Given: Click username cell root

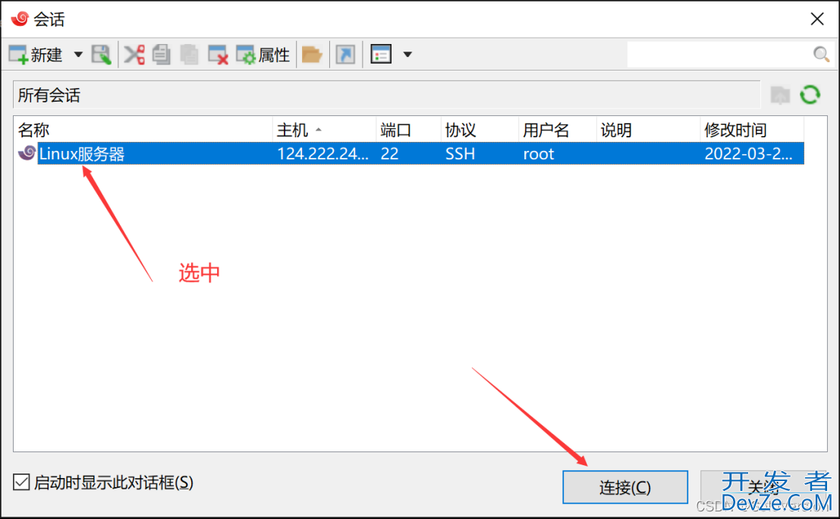Looking at the screenshot, I should pos(539,154).
